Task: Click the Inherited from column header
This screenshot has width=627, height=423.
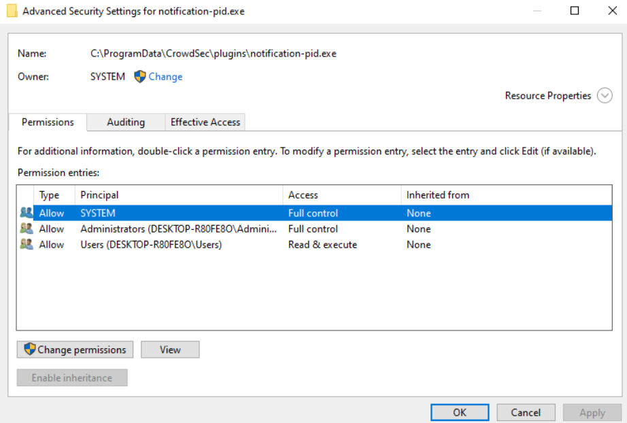Action: [506, 194]
